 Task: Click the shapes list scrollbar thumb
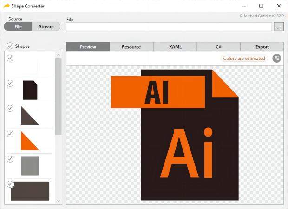pos(59,97)
